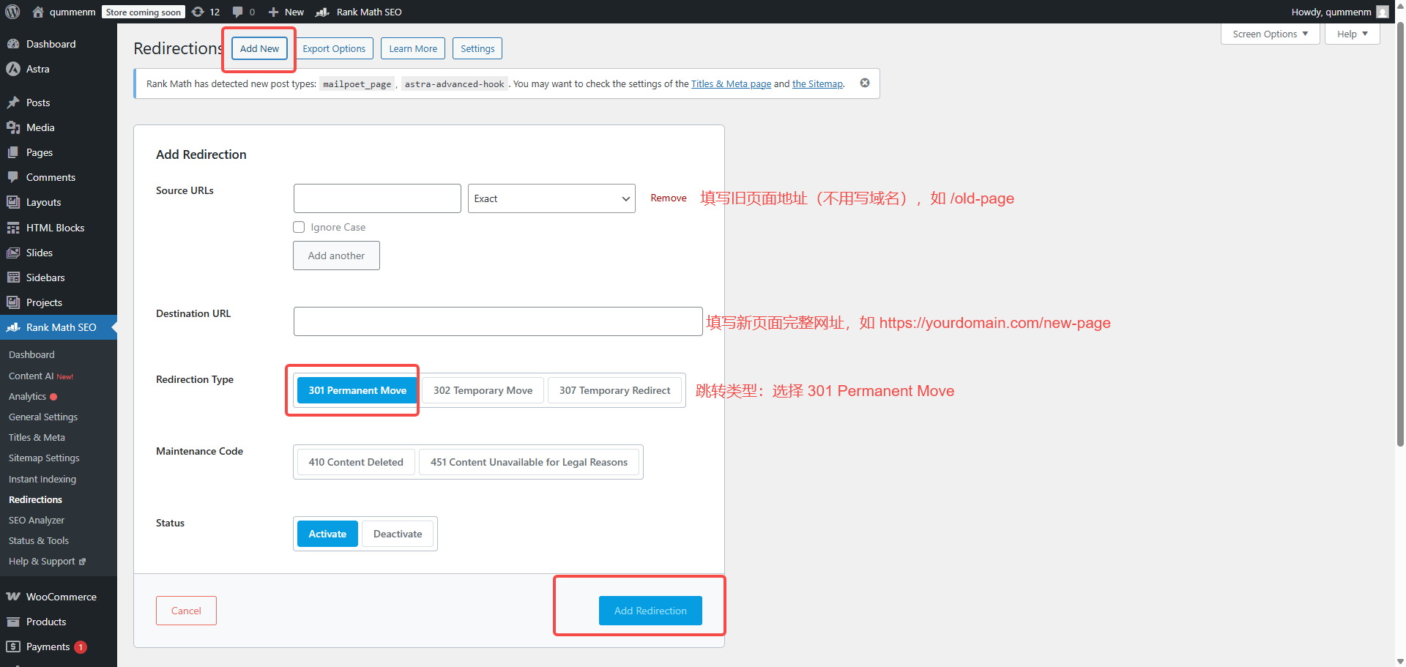Go to Sitemap Settings submenu
Screen dimensions: 1406x667
44,458
